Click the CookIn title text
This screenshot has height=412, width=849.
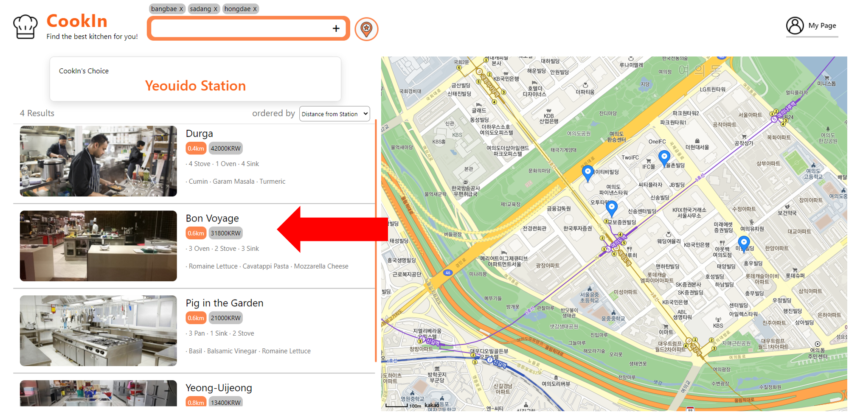(x=77, y=21)
